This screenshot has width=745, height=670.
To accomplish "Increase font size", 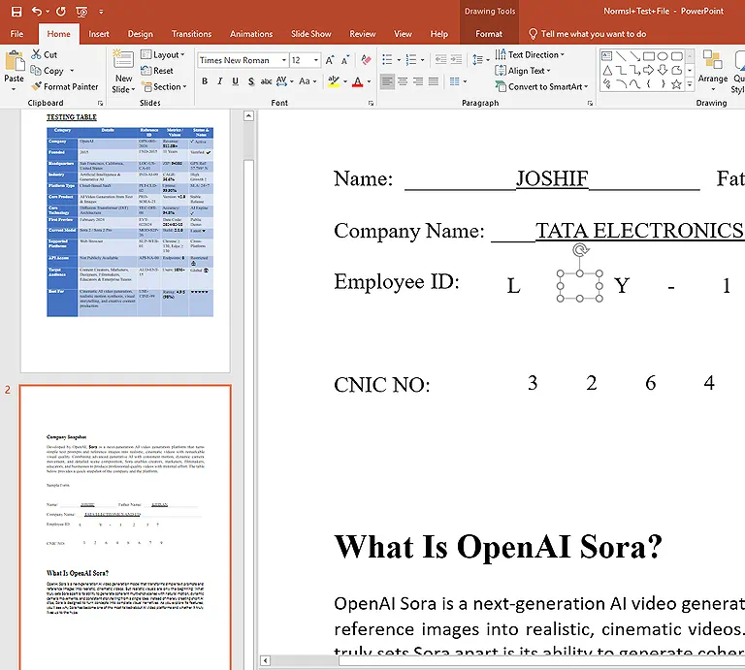I will [330, 60].
